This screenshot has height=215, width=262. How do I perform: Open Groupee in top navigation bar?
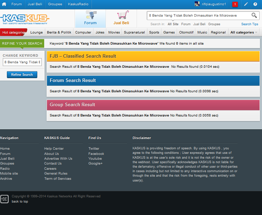(x=55, y=4)
